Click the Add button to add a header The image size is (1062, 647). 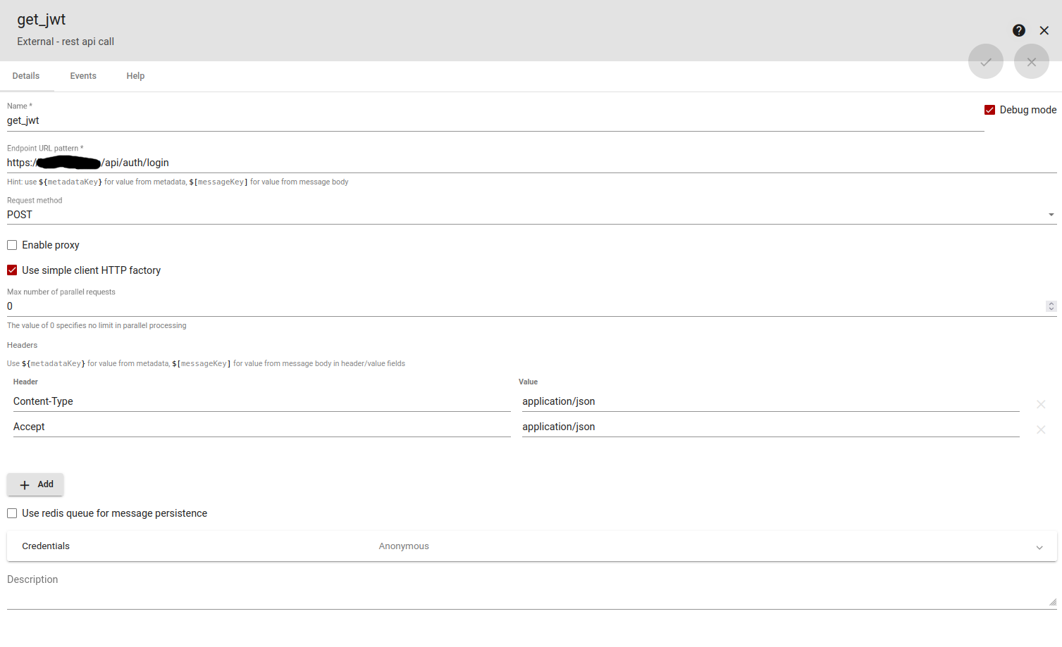click(x=35, y=484)
